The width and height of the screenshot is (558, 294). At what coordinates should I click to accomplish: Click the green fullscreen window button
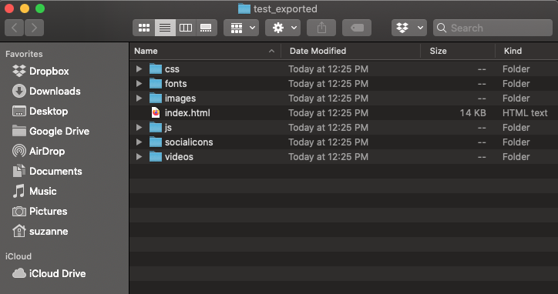tap(40, 8)
